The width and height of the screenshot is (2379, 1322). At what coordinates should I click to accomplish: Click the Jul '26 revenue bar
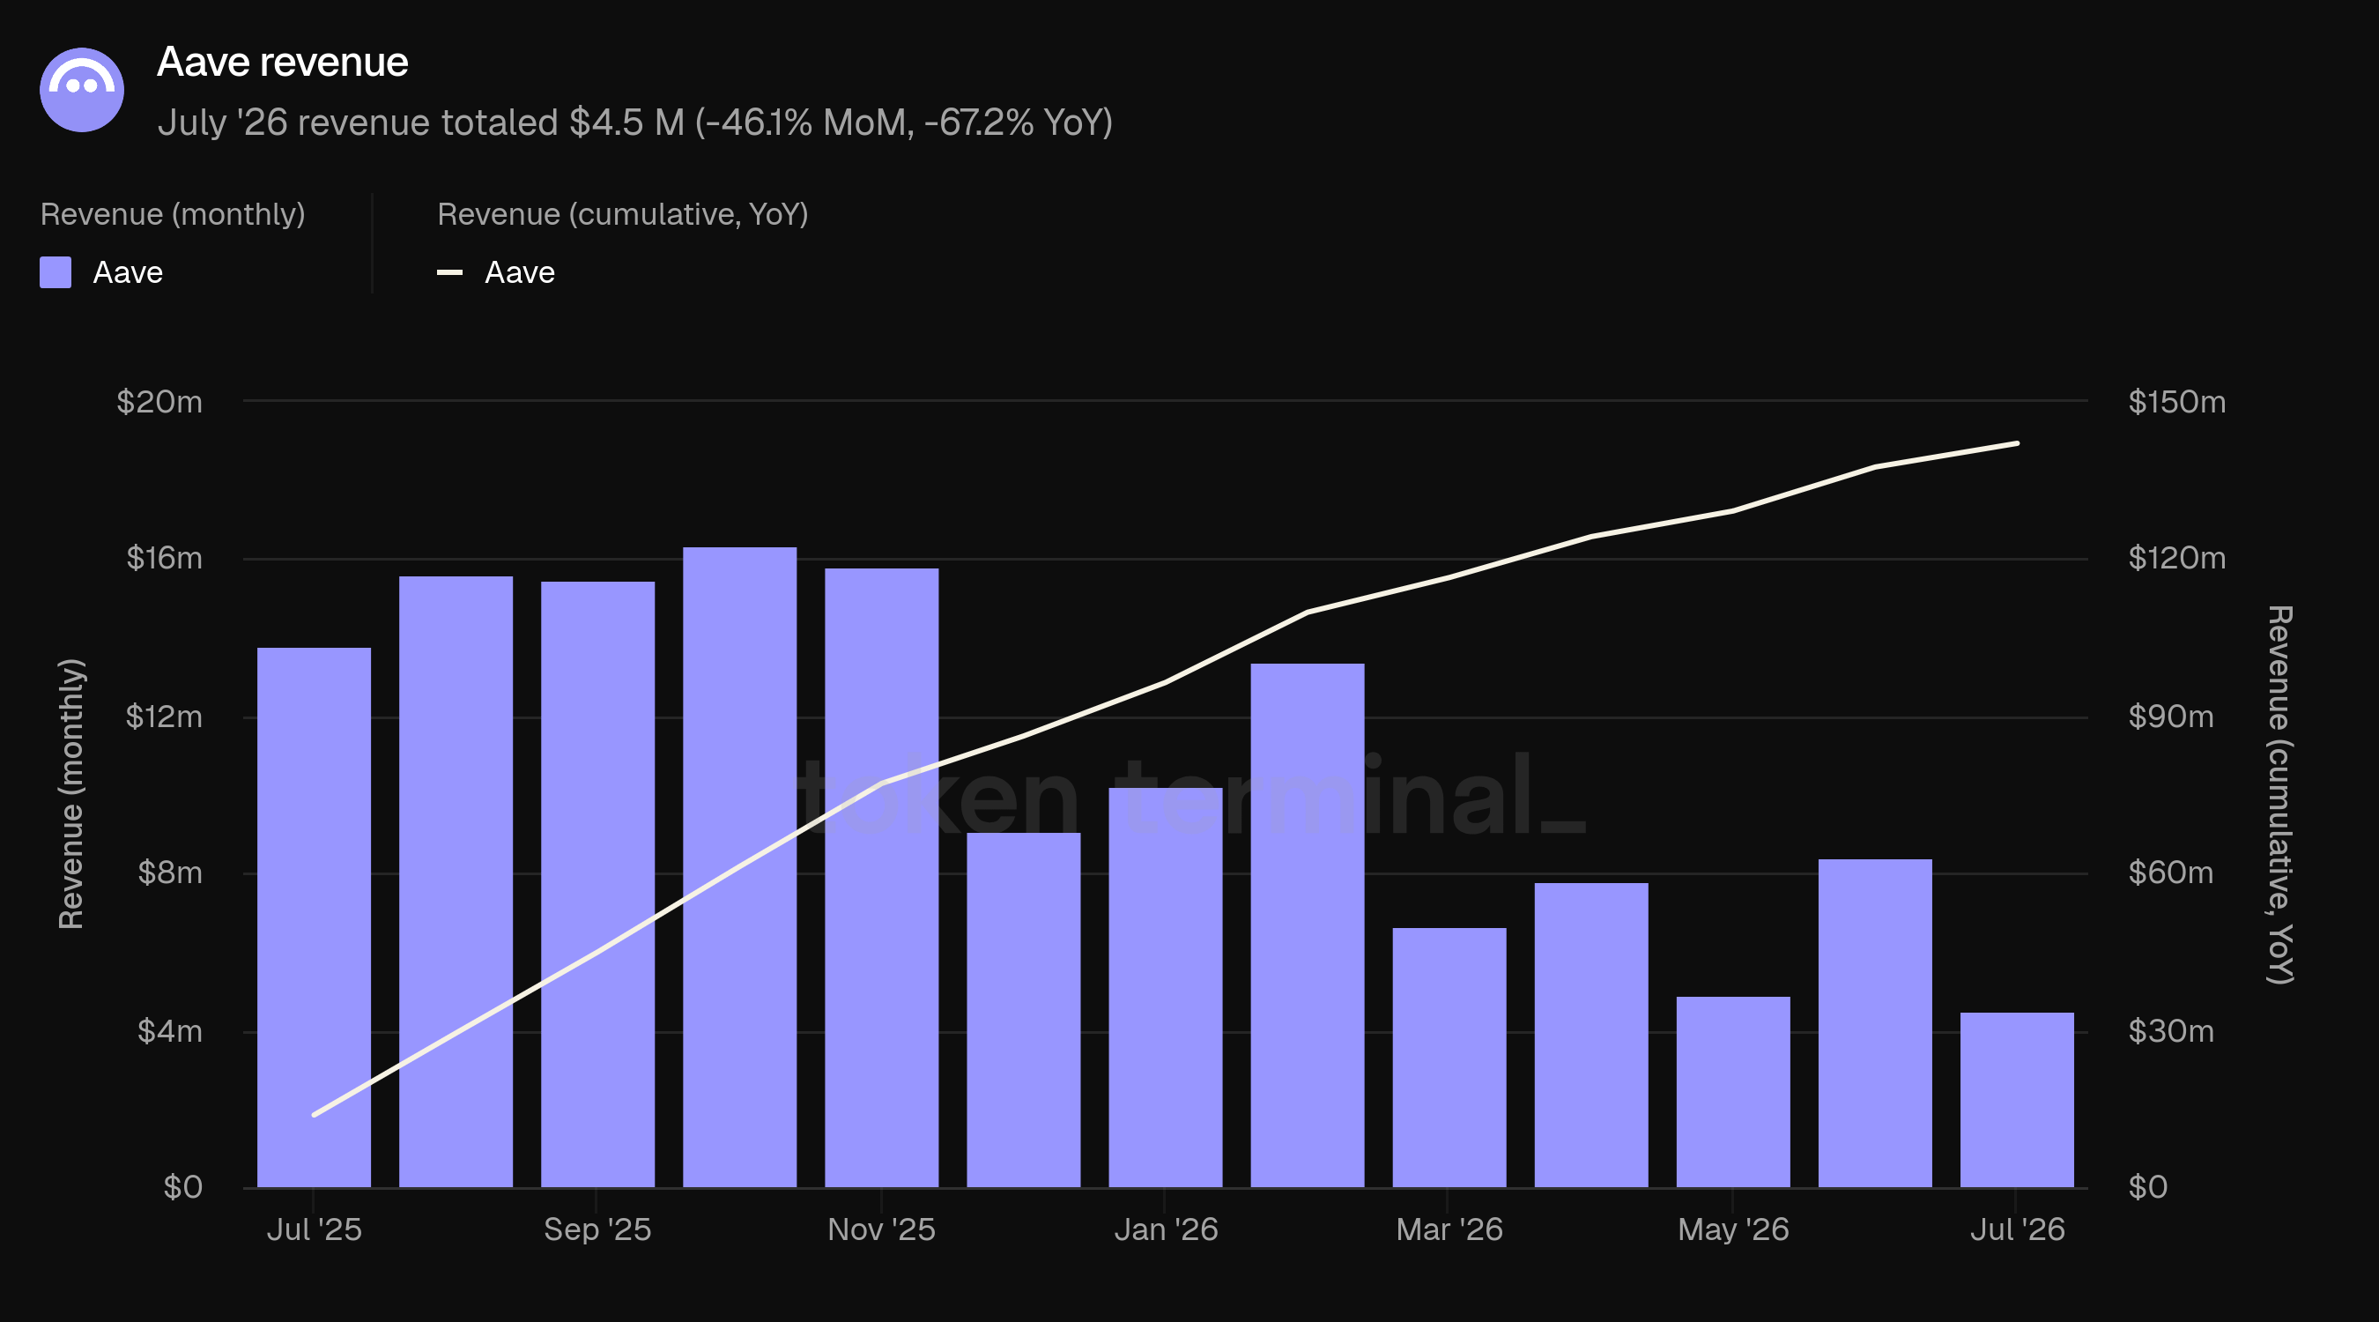point(2017,1099)
